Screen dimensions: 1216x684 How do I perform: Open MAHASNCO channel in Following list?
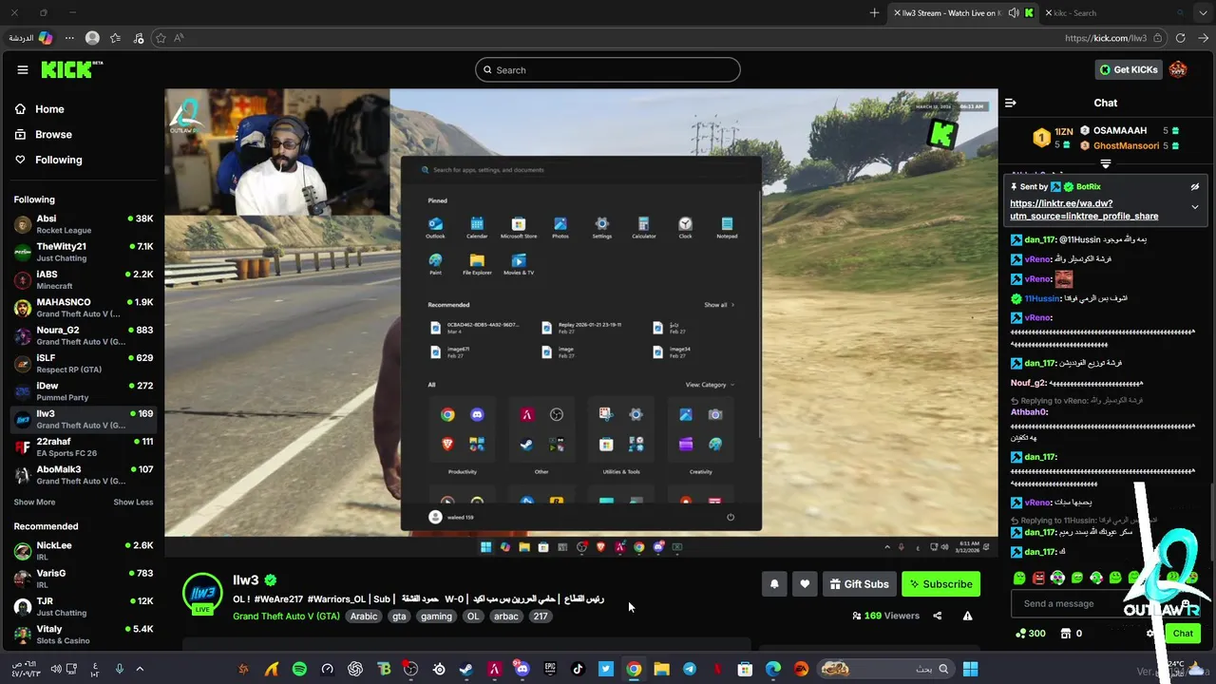coord(83,308)
